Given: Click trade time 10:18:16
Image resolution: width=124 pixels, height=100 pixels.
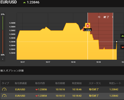Looking at the screenshot, I should 60,89.
